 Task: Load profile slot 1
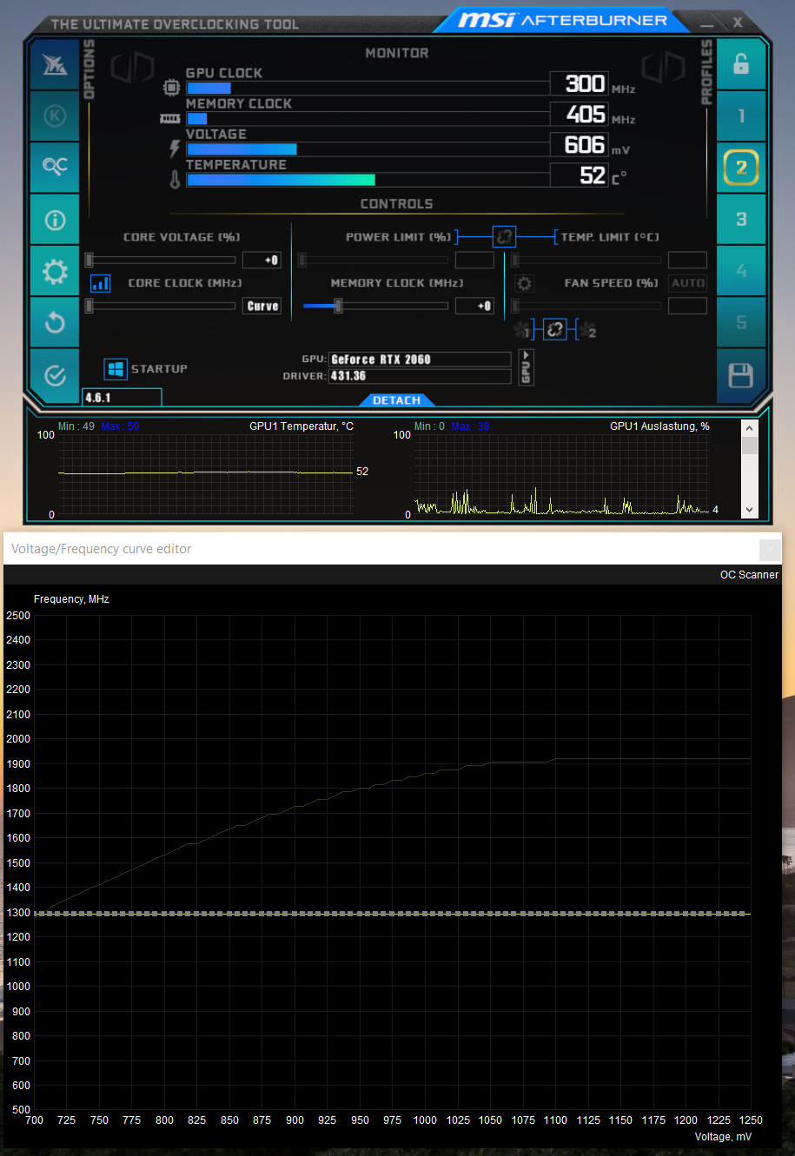(x=741, y=116)
